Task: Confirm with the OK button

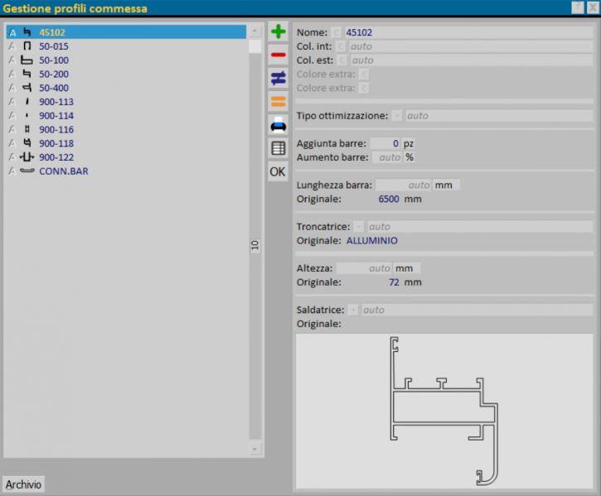Action: coord(278,171)
